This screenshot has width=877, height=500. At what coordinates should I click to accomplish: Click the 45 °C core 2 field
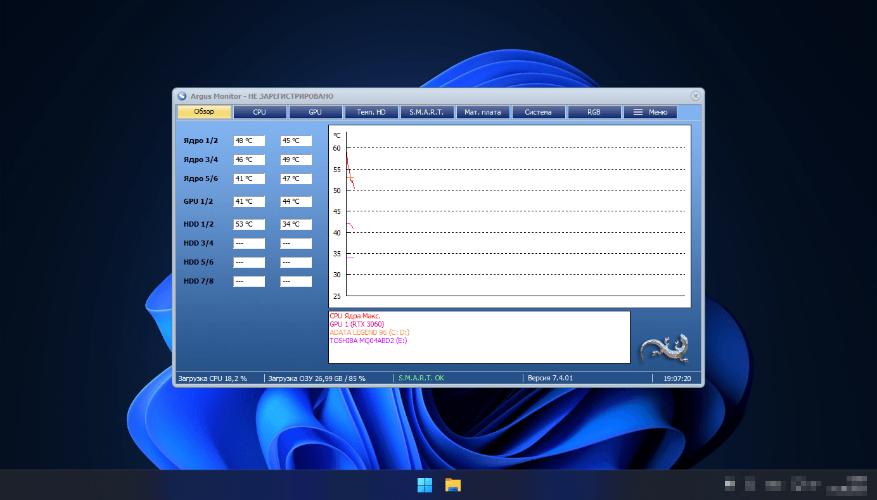click(x=296, y=141)
